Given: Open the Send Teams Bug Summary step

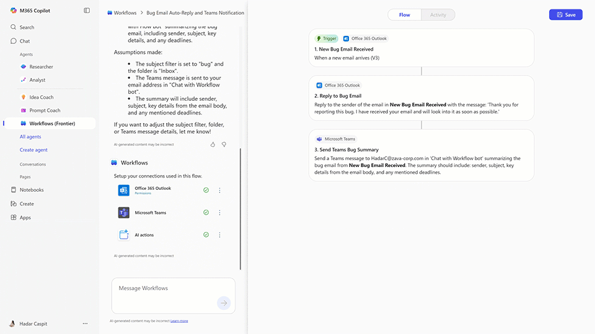Looking at the screenshot, I should [421, 155].
